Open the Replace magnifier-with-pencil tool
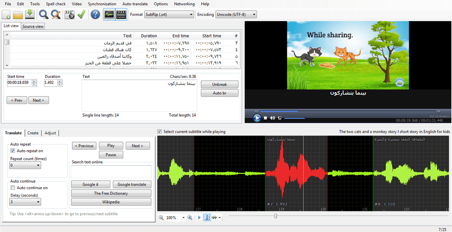452x232 pixels. pos(56,15)
